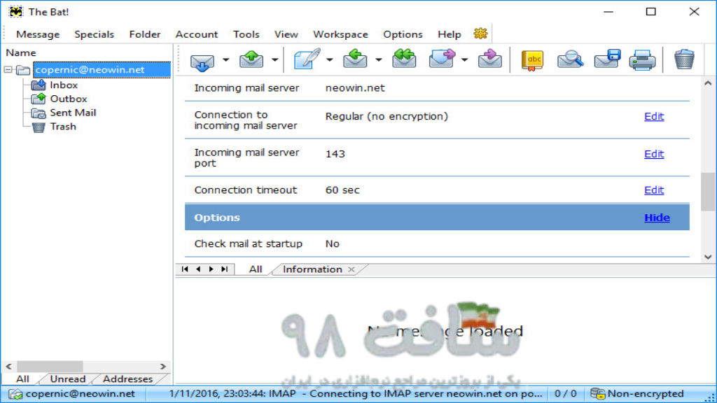The width and height of the screenshot is (717, 403).
Task: Click the Forward message icon
Action: 442,59
